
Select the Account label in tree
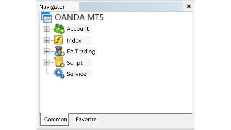click(x=78, y=29)
